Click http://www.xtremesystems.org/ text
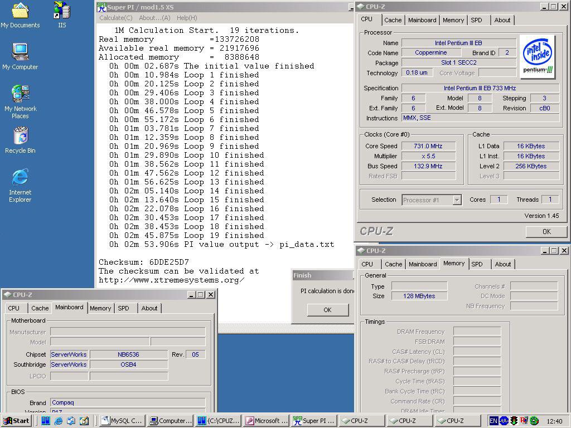Screen dimensions: 571x428 (x=172, y=280)
